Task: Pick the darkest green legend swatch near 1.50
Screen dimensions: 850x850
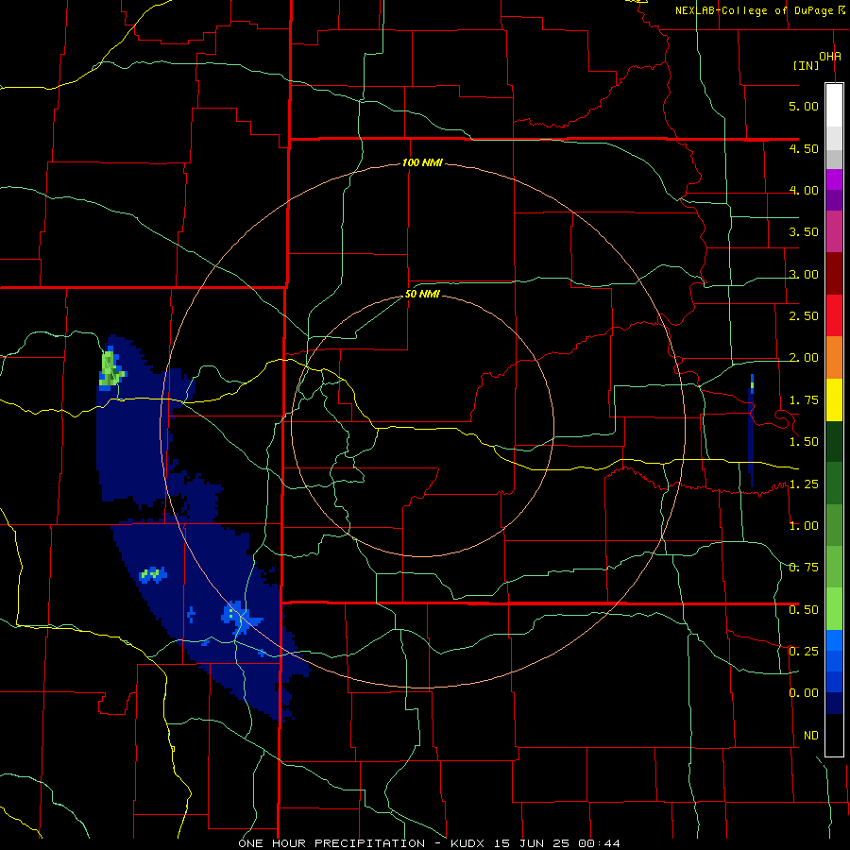Action: 834,442
